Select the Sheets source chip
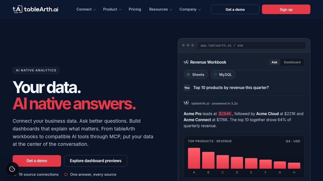 click(196, 75)
